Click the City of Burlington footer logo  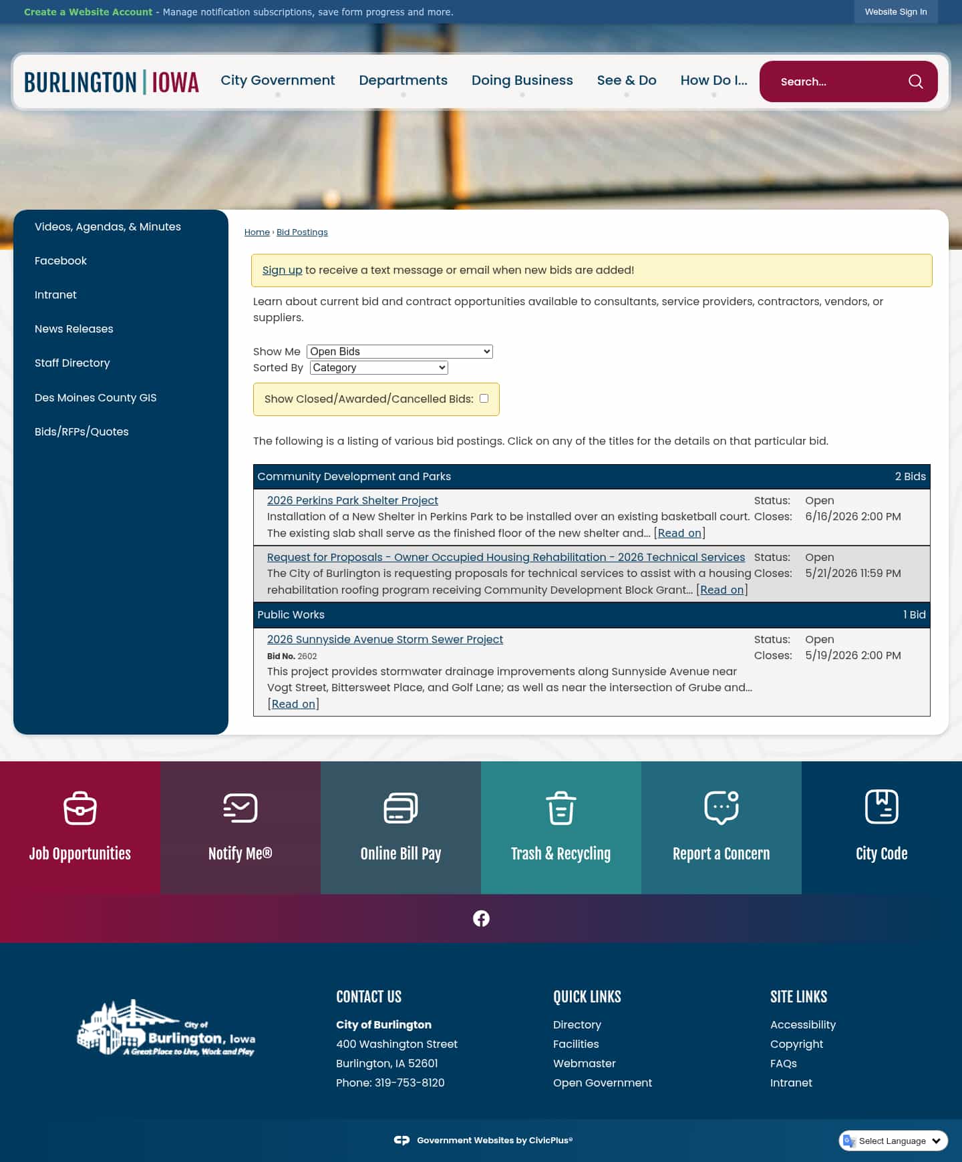pos(166,1028)
